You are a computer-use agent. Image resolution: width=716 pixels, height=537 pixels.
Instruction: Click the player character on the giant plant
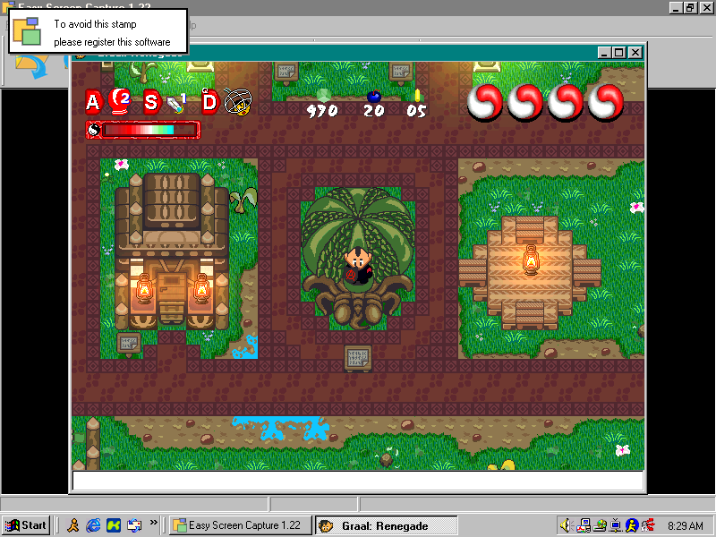358,266
